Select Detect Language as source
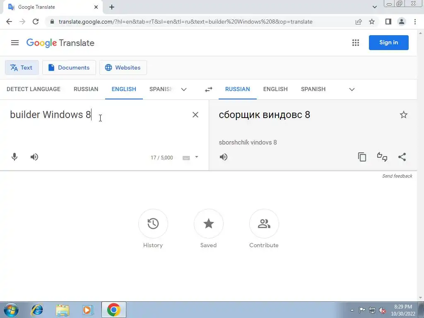 34,89
